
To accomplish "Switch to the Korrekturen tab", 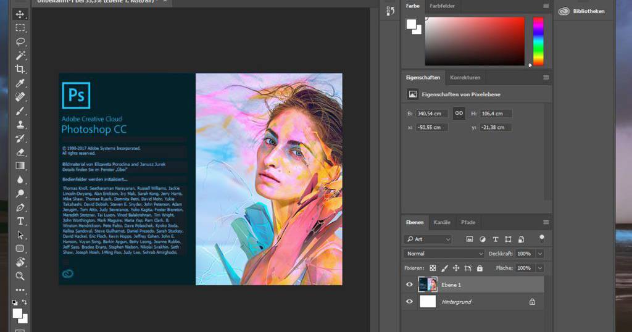I will click(x=465, y=77).
